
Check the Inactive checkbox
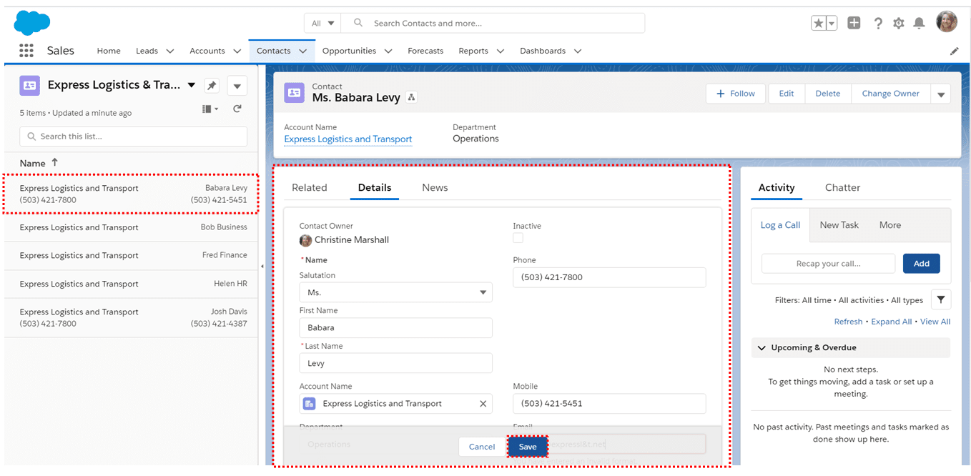(517, 237)
